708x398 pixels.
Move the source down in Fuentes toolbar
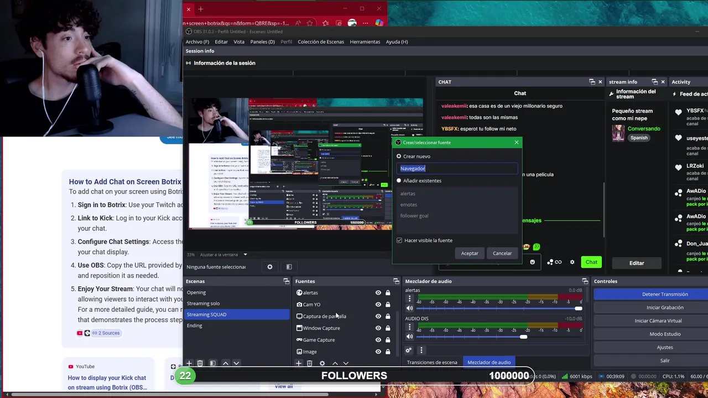(346, 363)
